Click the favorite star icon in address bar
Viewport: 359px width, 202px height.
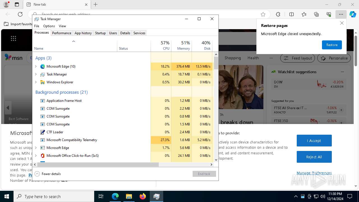[x=263, y=14]
